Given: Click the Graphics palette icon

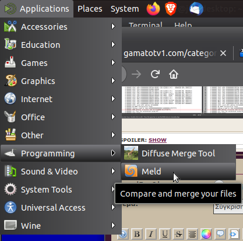Looking at the screenshot, I should click(10, 81).
